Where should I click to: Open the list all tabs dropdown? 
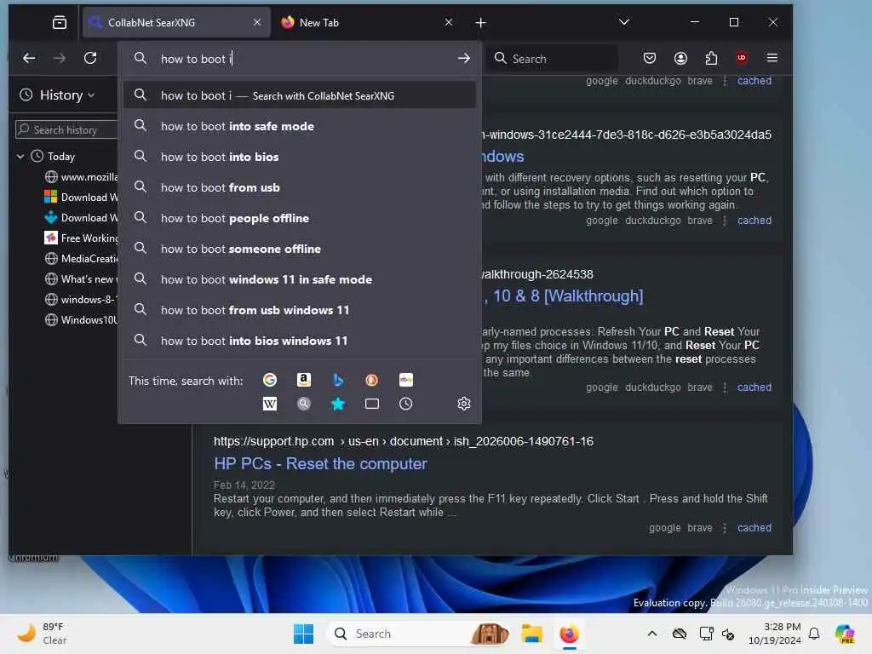tap(624, 22)
